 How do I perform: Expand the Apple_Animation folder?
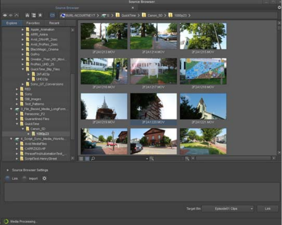(23, 29)
